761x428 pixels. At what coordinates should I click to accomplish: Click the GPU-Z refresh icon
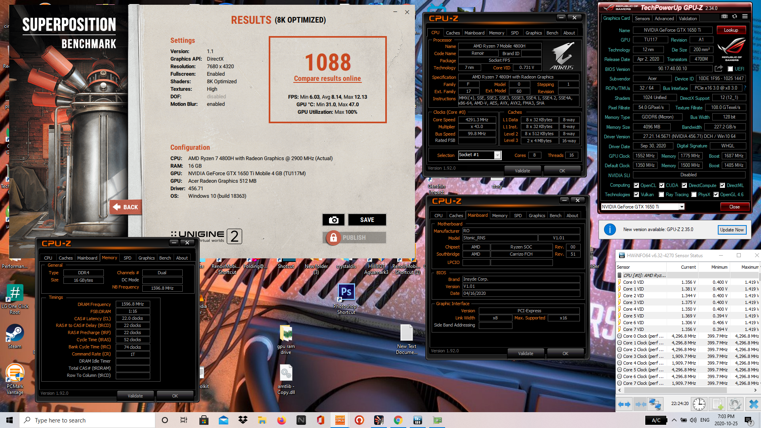[x=734, y=17]
